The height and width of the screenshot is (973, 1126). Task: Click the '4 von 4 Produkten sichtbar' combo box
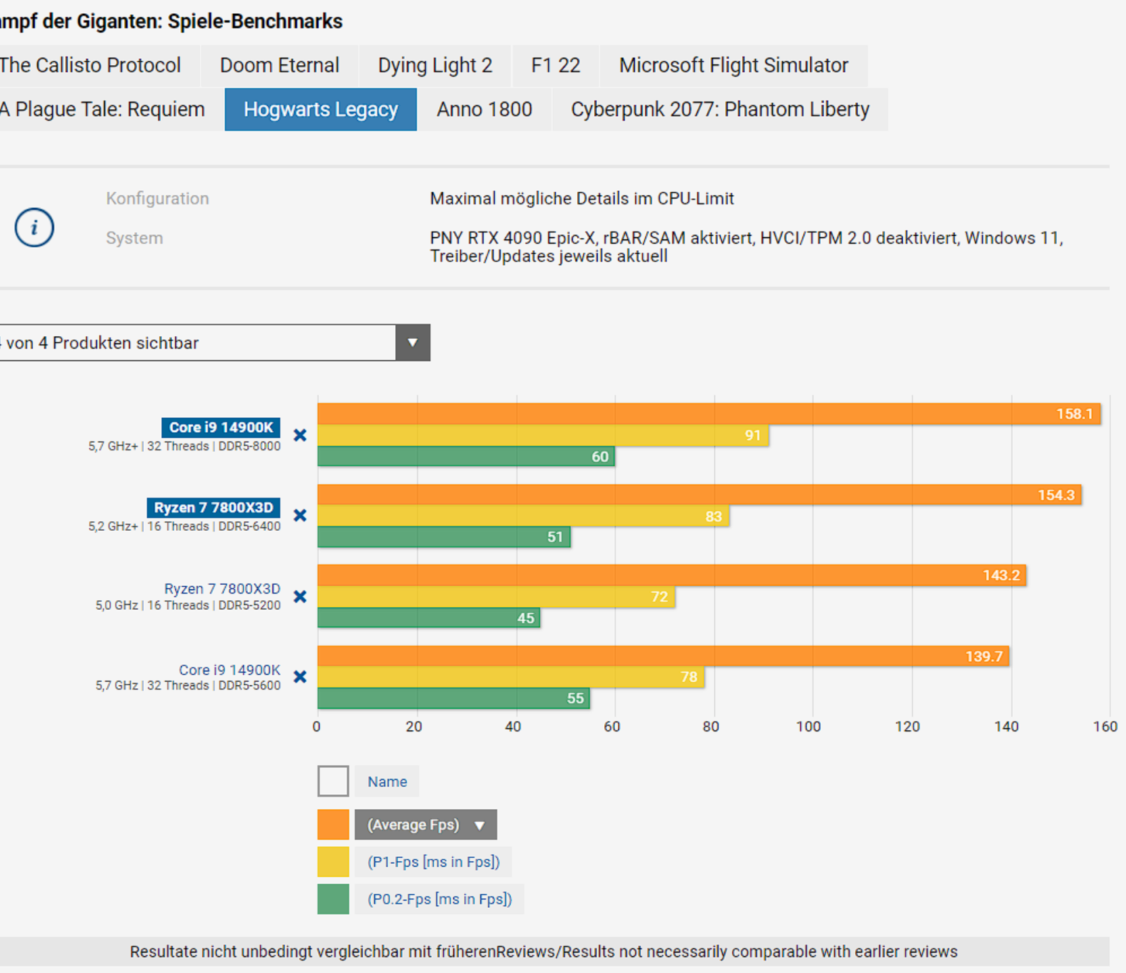click(x=196, y=343)
